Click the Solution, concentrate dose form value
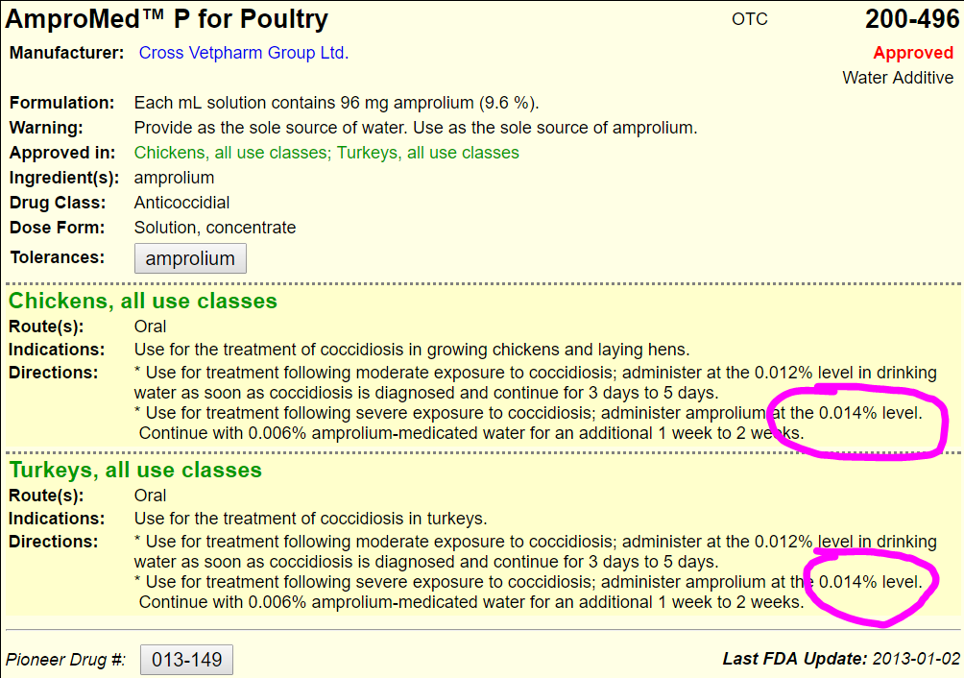964x678 pixels. click(x=215, y=228)
